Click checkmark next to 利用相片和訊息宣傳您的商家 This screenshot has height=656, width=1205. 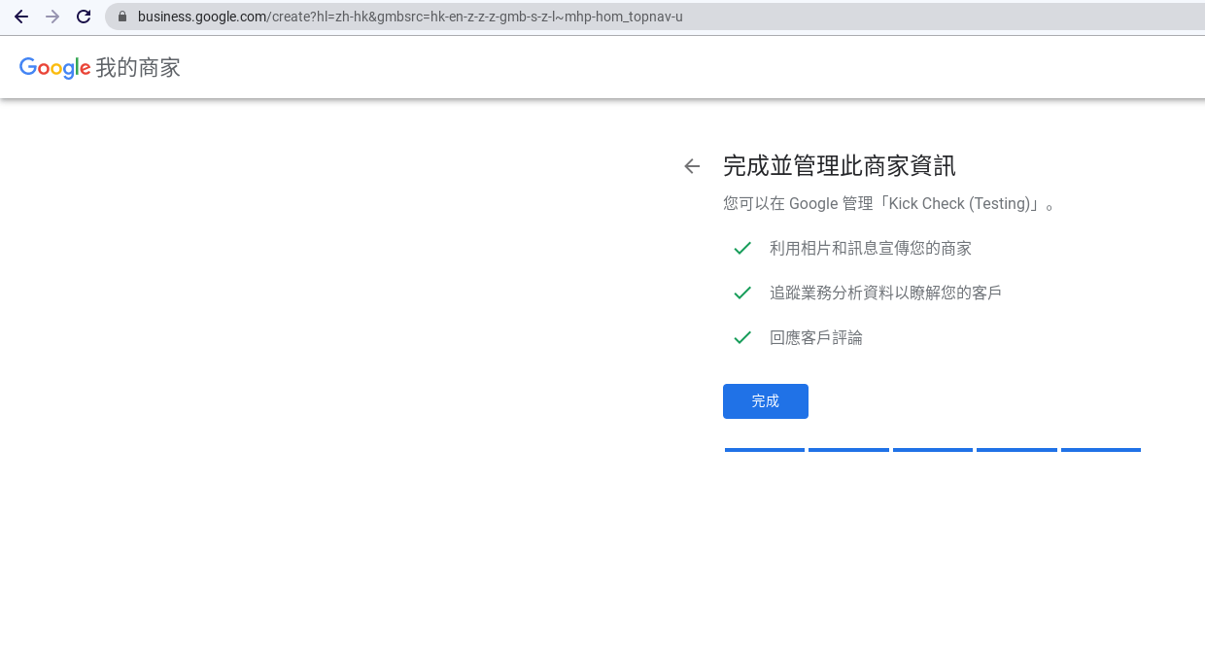click(742, 249)
